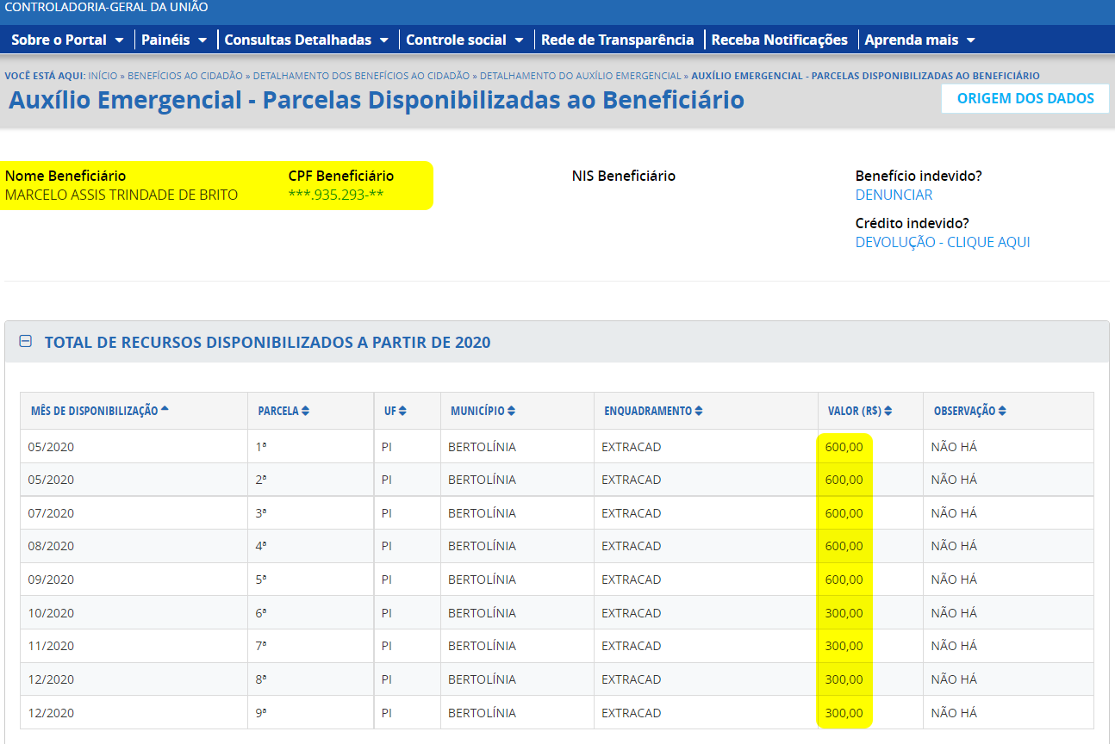The image size is (1115, 744).
Task: Open DETALHAMENTO DO AUXÍLIO EMERGENCIAL breadcrumb
Action: click(581, 76)
